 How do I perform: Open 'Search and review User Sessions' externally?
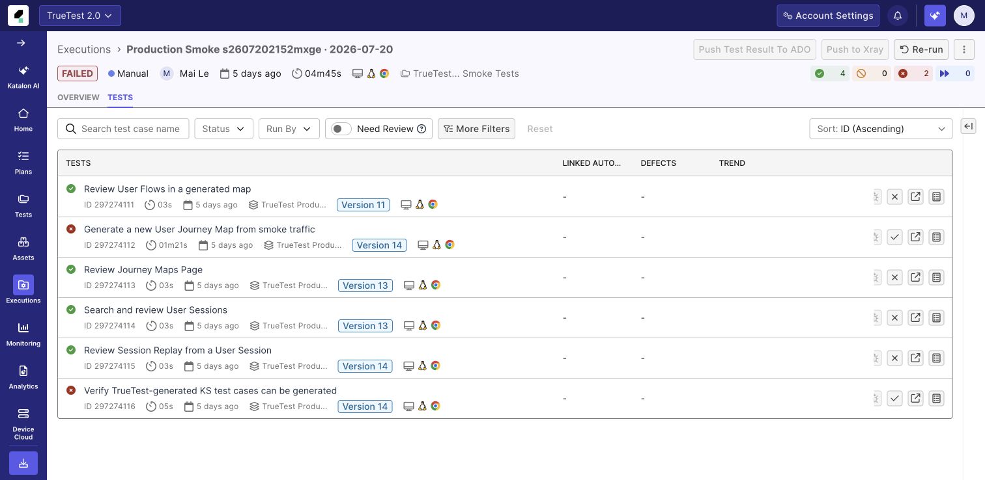915,317
